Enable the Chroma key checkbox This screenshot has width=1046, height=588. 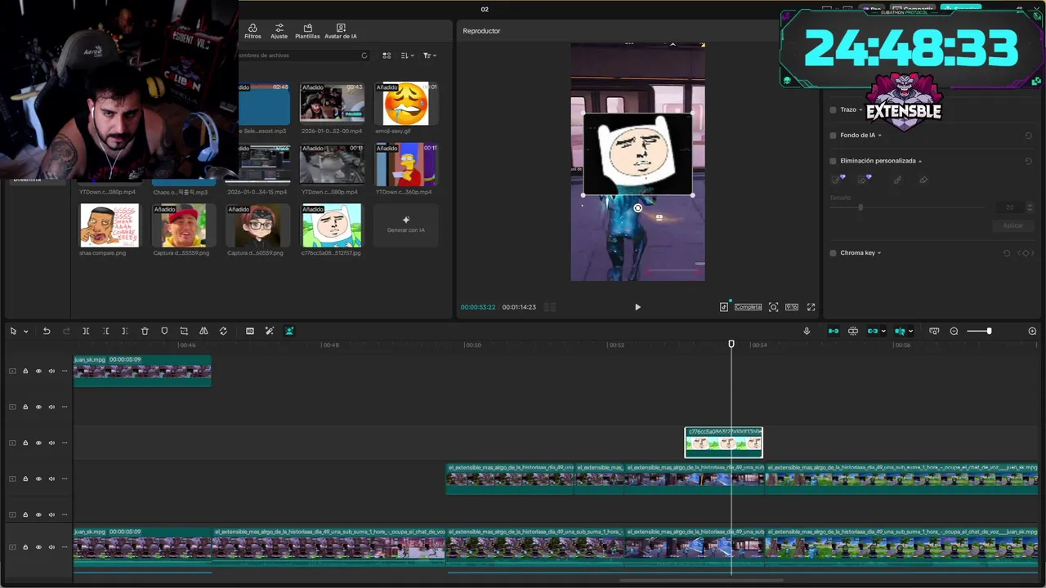click(833, 253)
